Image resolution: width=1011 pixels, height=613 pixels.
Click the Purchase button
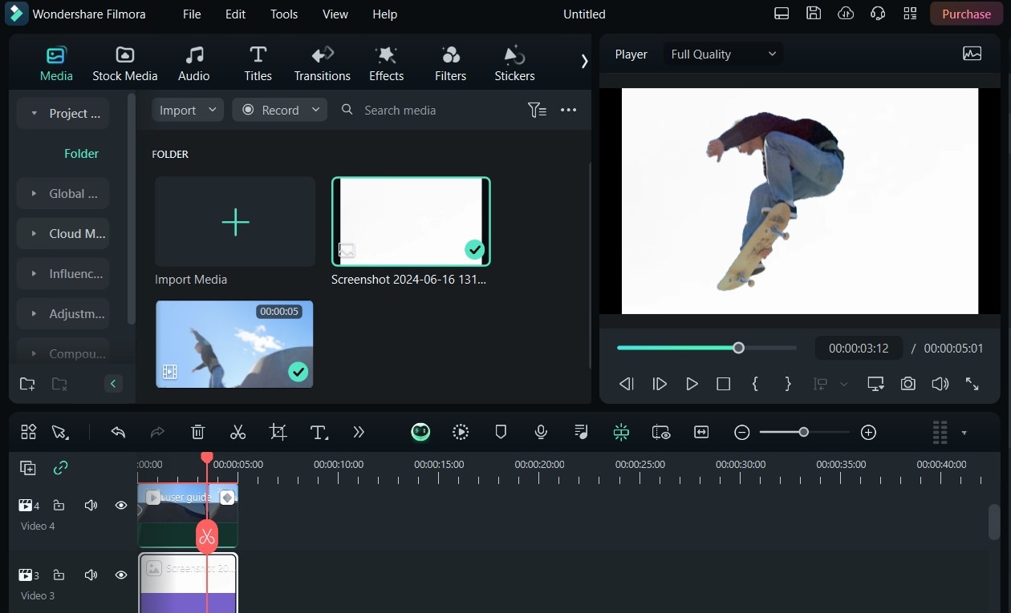[966, 14]
